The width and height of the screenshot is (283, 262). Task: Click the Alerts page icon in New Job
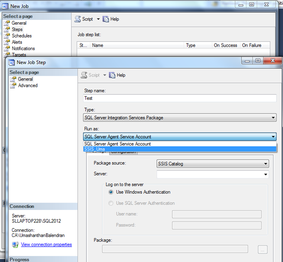tap(7, 42)
